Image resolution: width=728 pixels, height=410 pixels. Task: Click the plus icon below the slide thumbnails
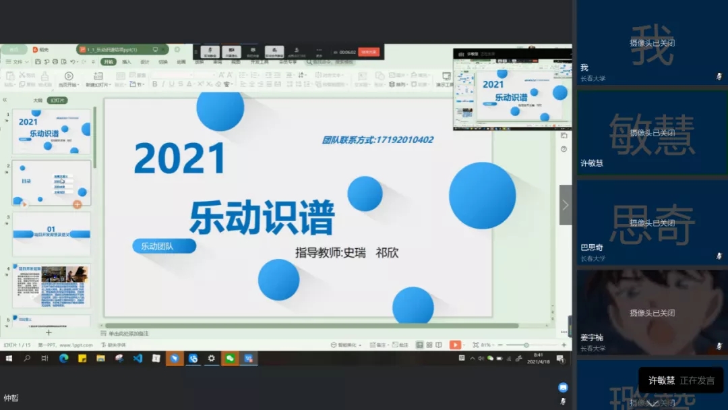[49, 332]
